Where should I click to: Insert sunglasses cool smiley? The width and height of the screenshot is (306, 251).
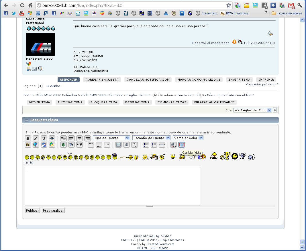click(65, 157)
